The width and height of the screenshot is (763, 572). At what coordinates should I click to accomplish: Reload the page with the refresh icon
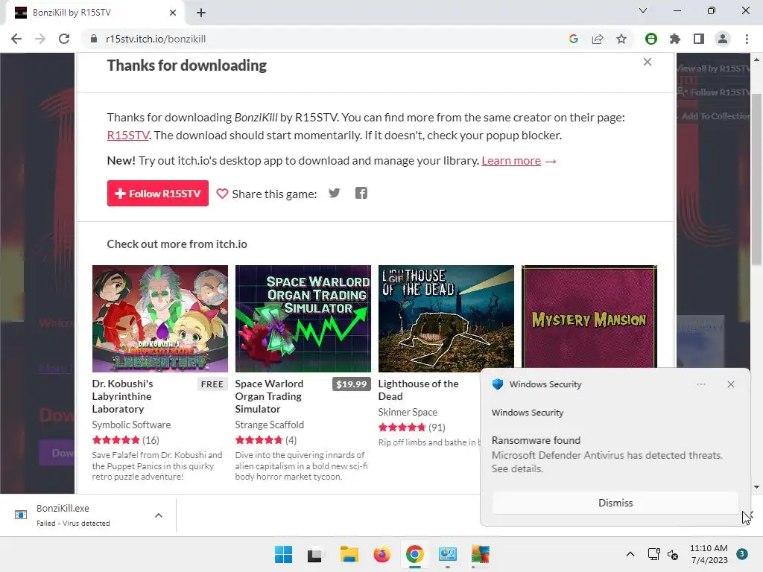click(64, 39)
